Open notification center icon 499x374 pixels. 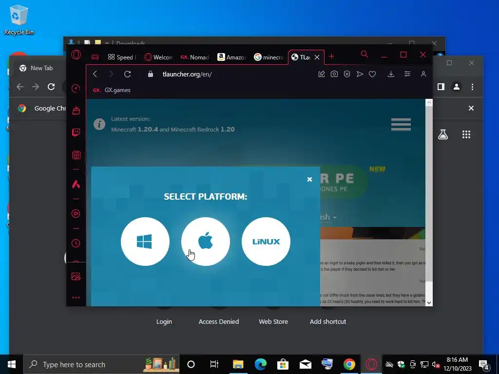484,364
